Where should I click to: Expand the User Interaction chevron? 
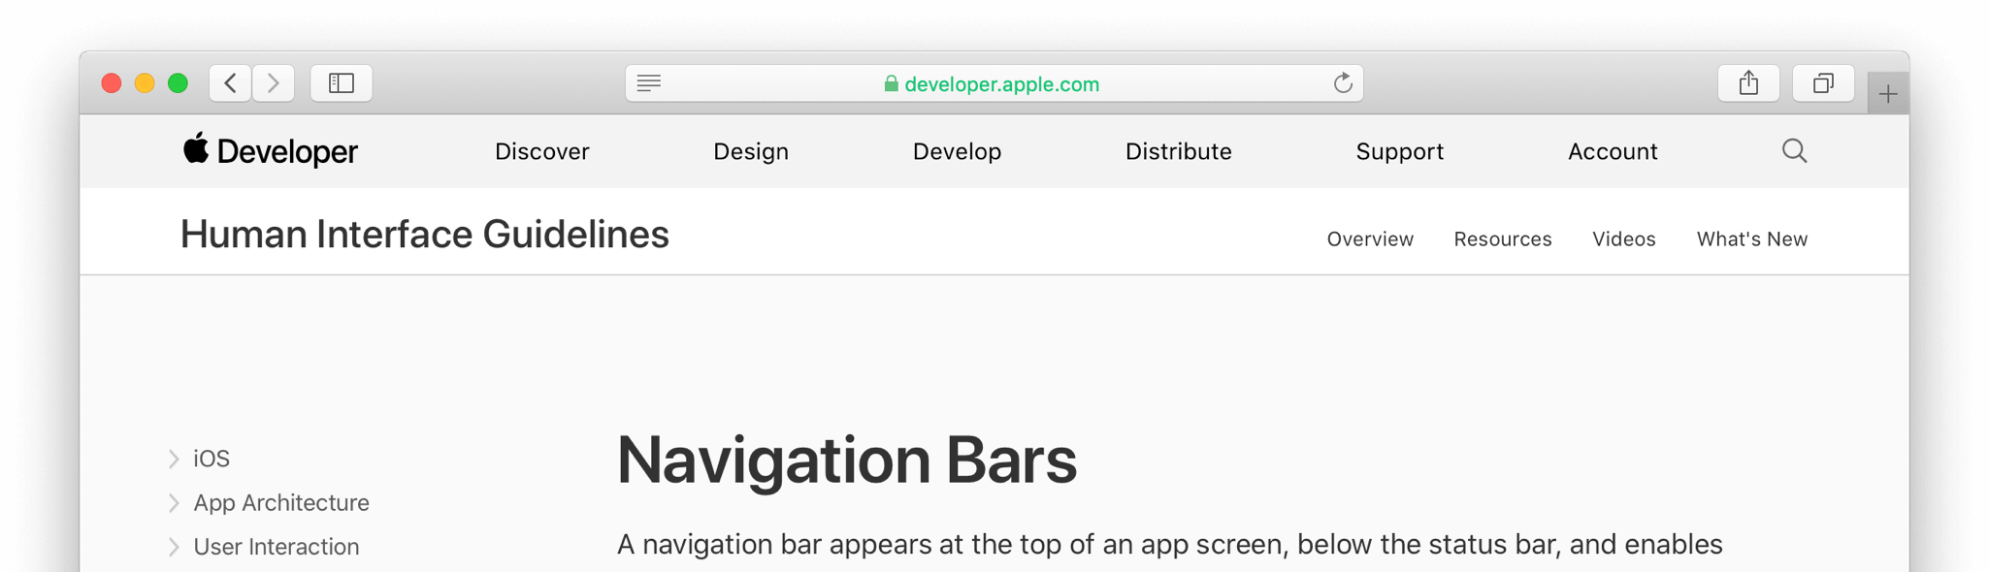174,547
